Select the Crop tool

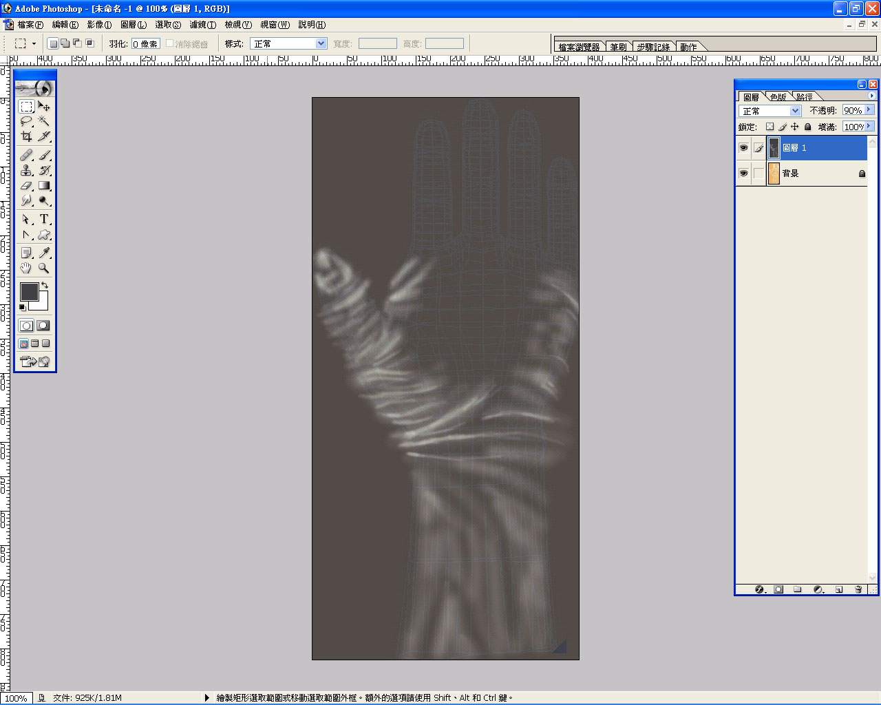coord(26,136)
